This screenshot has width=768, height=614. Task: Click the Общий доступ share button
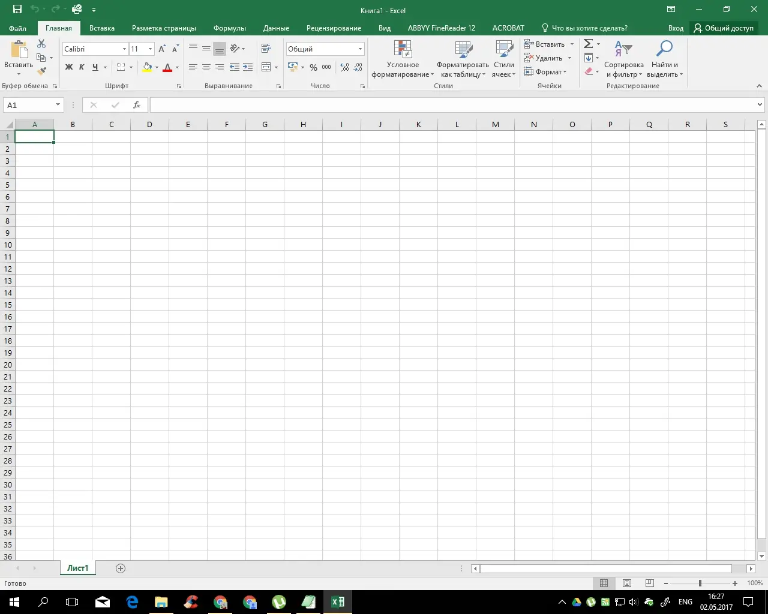(724, 28)
